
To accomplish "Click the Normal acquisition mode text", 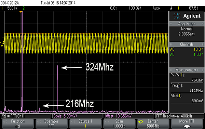I will pyautogui.click(x=187, y=29).
